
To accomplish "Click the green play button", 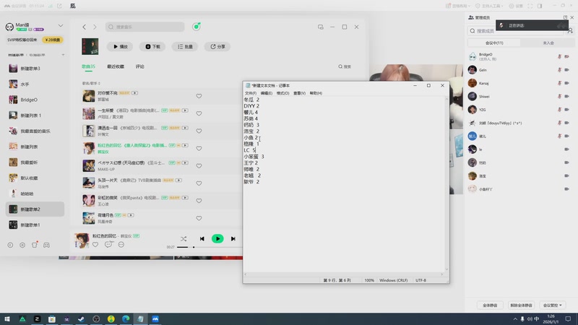I will click(x=217, y=239).
